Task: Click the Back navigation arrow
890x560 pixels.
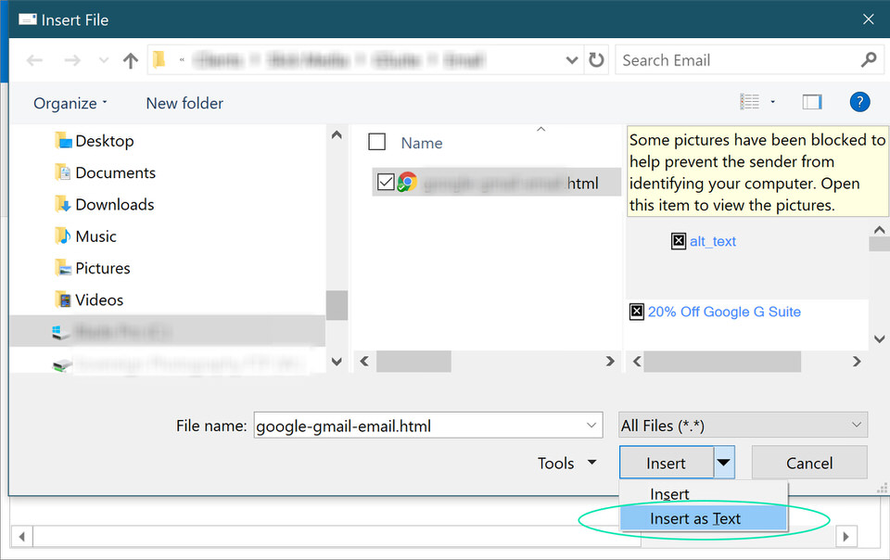Action: (34, 59)
